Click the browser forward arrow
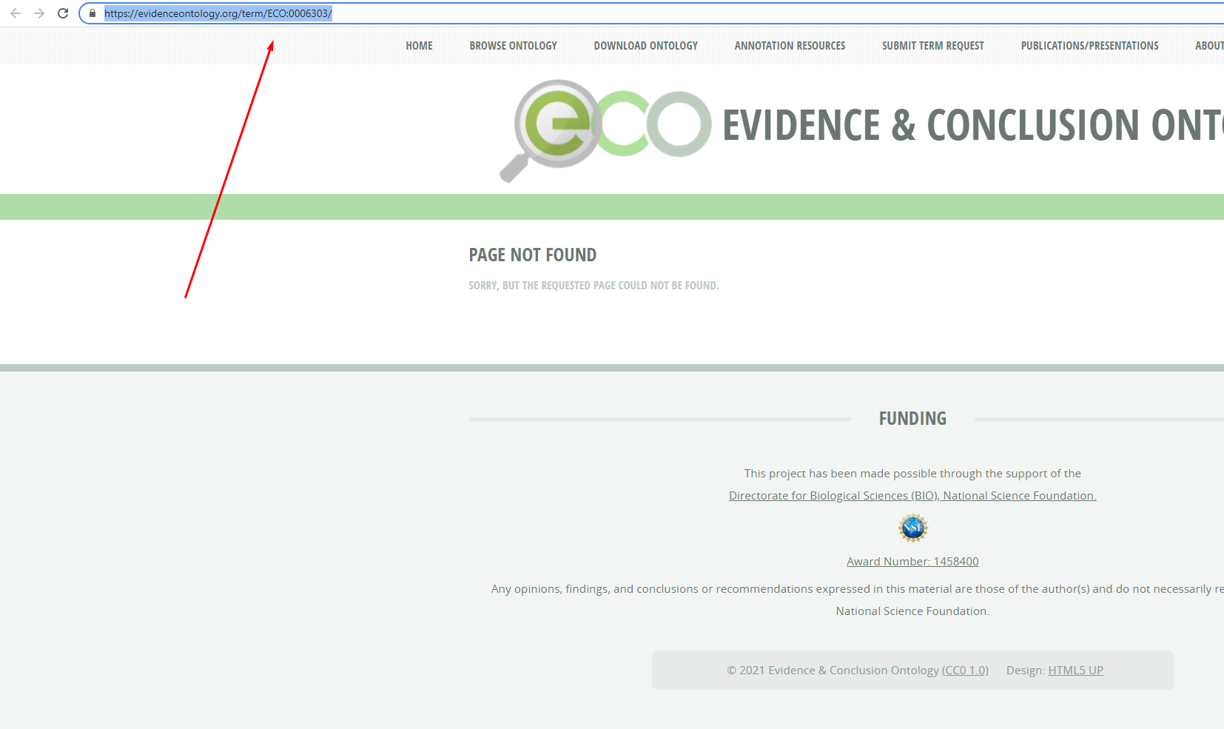Image resolution: width=1224 pixels, height=729 pixels. pyautogui.click(x=38, y=13)
